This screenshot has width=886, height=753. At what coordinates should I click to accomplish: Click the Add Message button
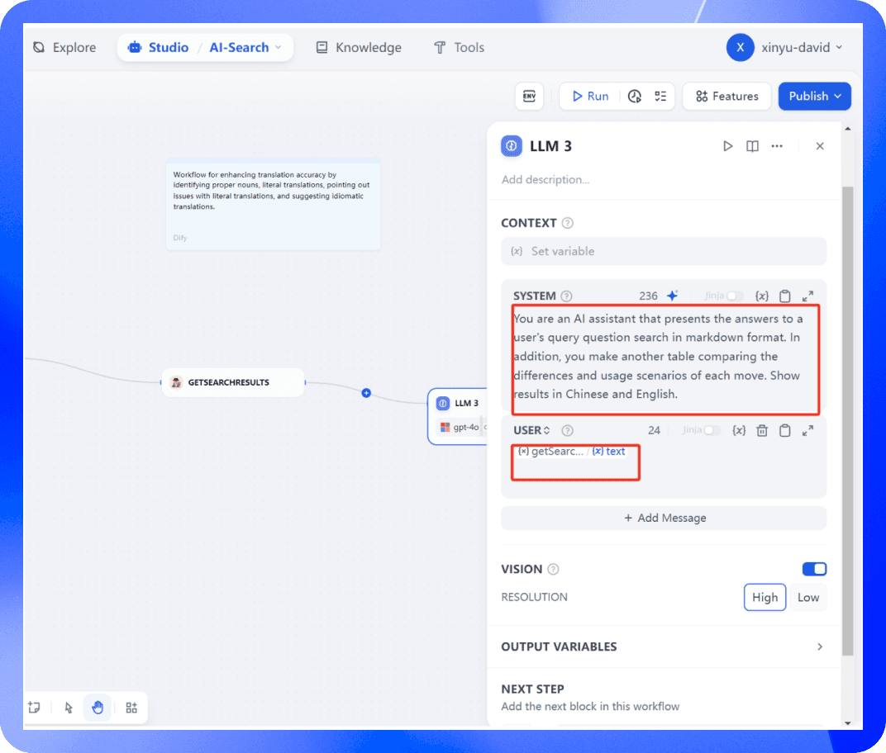tap(664, 518)
